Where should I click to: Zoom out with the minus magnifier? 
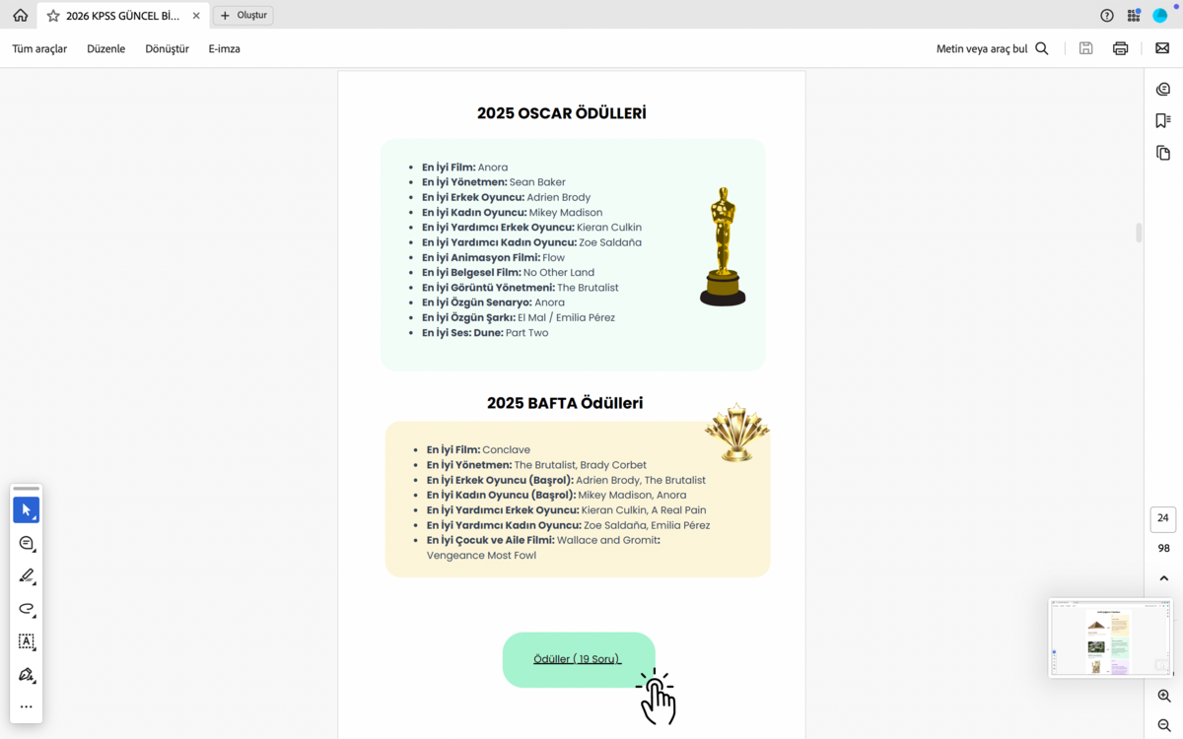[x=1163, y=725]
